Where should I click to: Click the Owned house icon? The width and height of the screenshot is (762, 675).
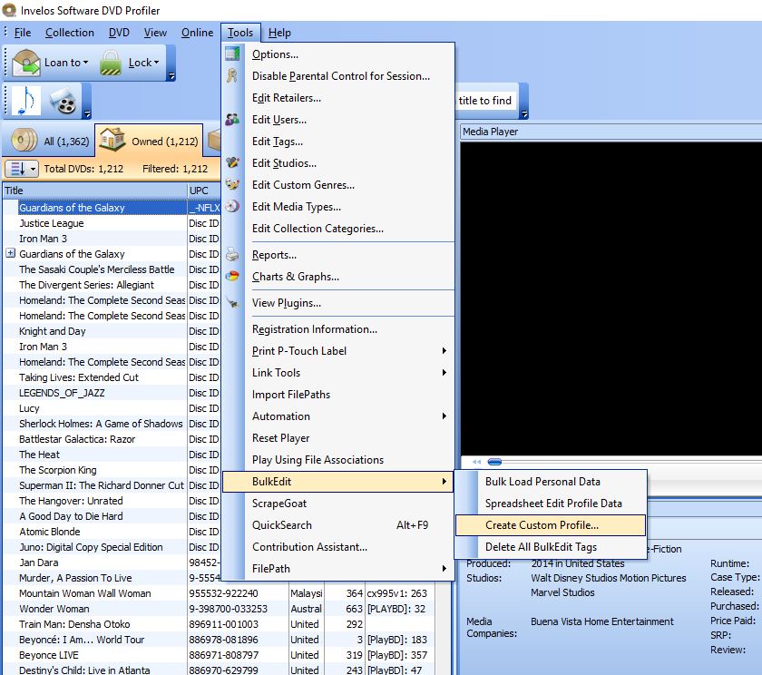point(112,140)
